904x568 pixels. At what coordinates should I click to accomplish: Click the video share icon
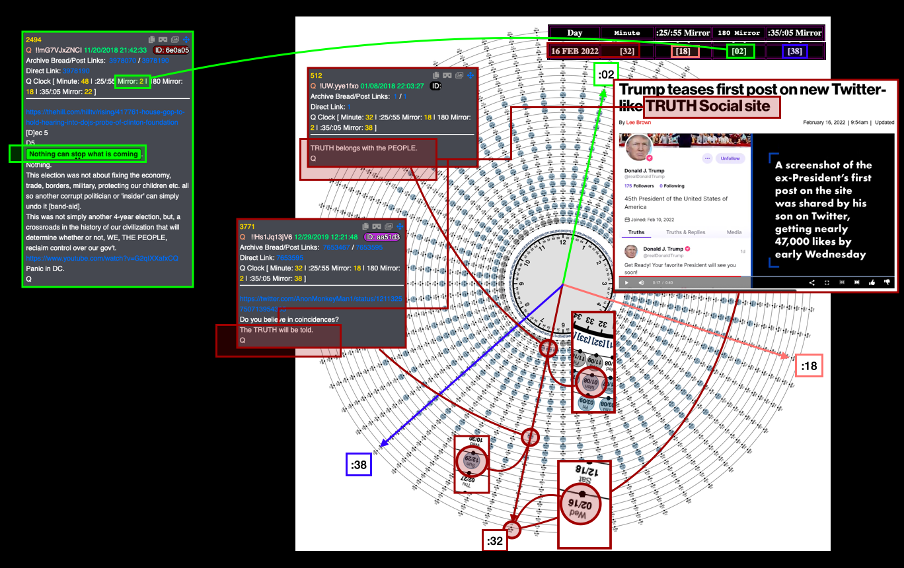[812, 282]
